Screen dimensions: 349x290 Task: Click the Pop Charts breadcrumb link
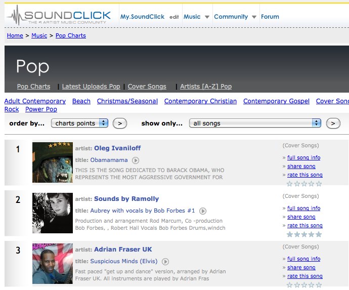(x=70, y=35)
